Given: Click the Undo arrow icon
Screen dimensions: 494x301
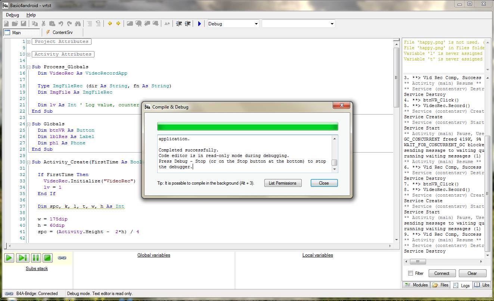Looking at the screenshot, I should [x=61, y=23].
